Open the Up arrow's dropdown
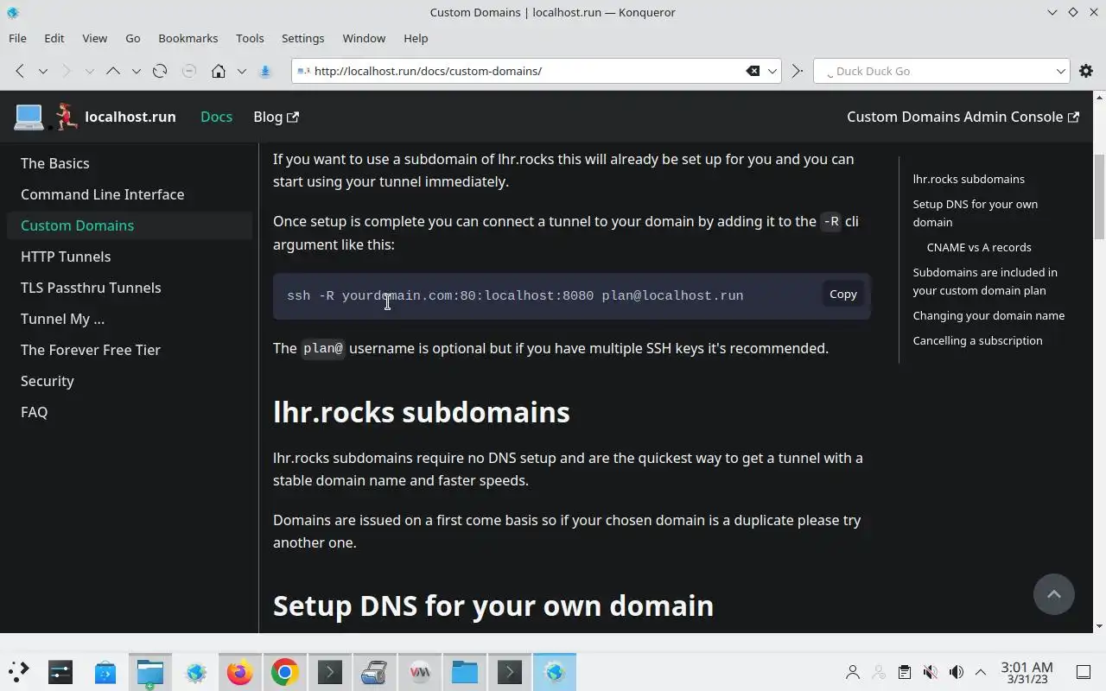The image size is (1106, 691). pyautogui.click(x=136, y=71)
